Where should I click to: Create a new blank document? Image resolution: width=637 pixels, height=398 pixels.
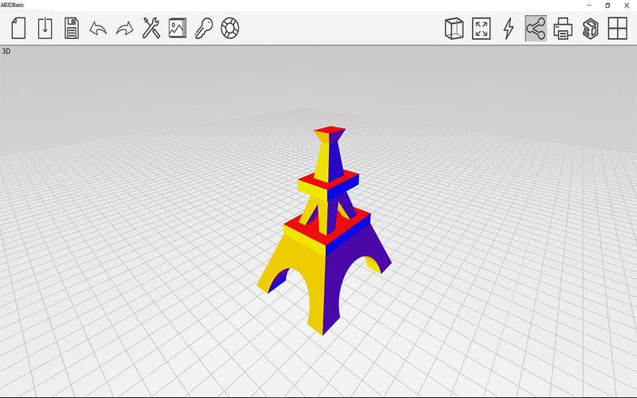click(18, 28)
